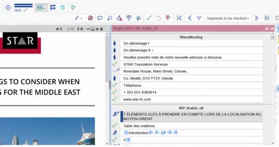This screenshot has width=279, height=147.
Task: Open the PDF viewer dropdown
Action: pos(41,7)
